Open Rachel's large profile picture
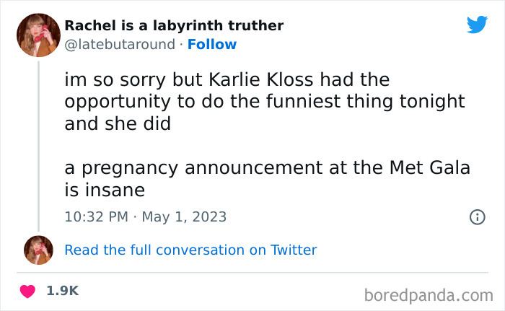Image resolution: width=505 pixels, height=311 pixels. 38,35
